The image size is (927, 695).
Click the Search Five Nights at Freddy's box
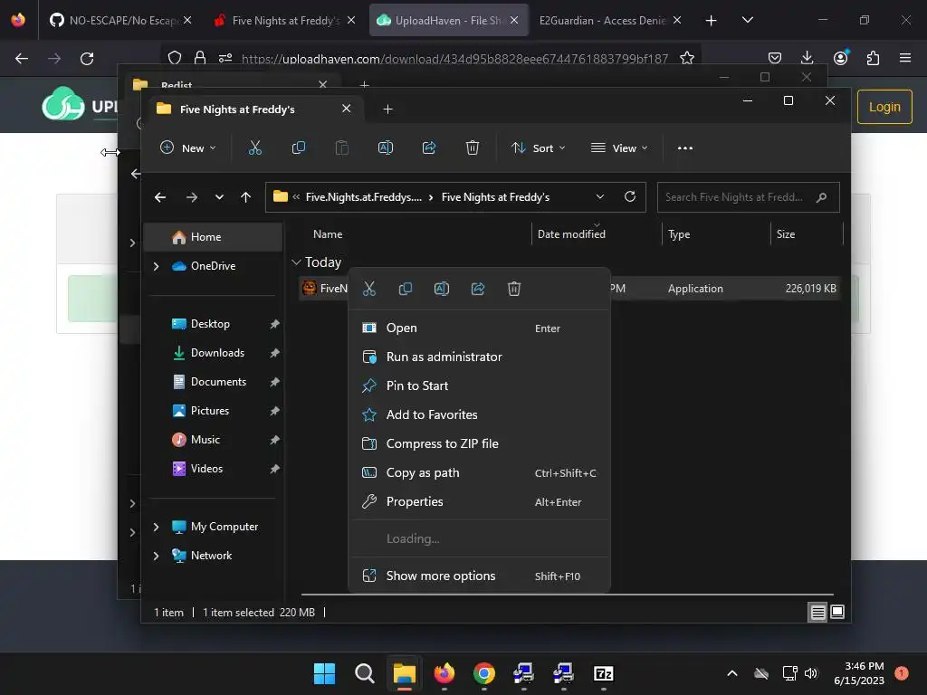(748, 197)
